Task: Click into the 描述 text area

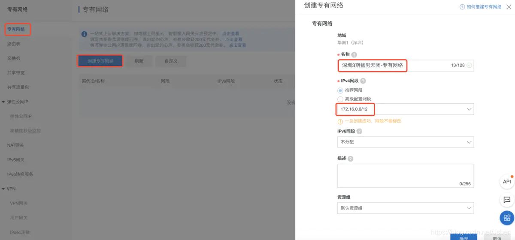Action: 406,176
